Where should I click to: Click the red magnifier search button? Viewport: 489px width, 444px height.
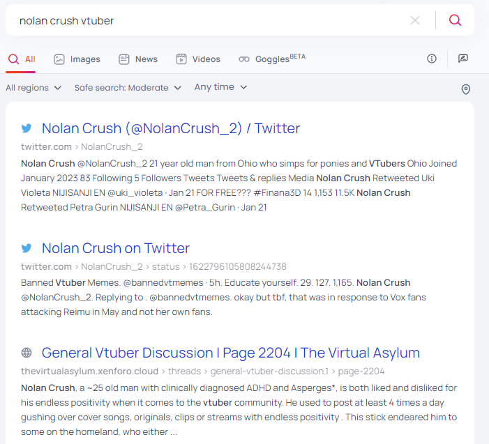pos(455,20)
